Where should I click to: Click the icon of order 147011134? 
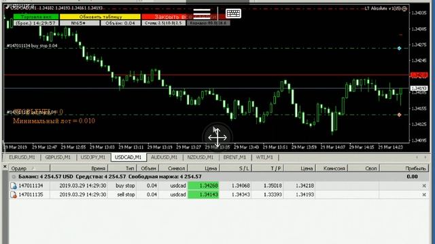click(14, 186)
